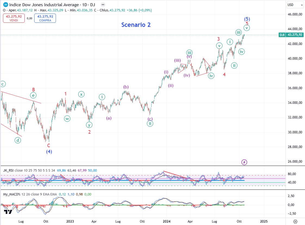Select the circled w wave label
This screenshot has width=305, height=225.
coord(67,119)
